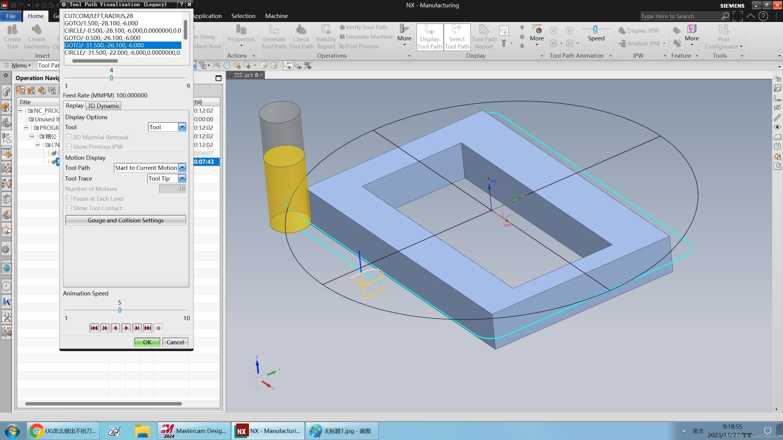Viewport: 783px width, 440px height.
Task: Click the Windows Start button
Action: [x=12, y=431]
